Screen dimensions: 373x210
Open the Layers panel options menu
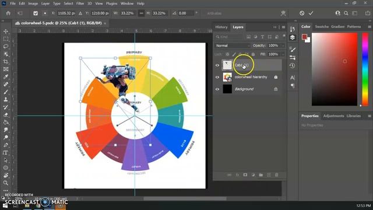coord(283,27)
